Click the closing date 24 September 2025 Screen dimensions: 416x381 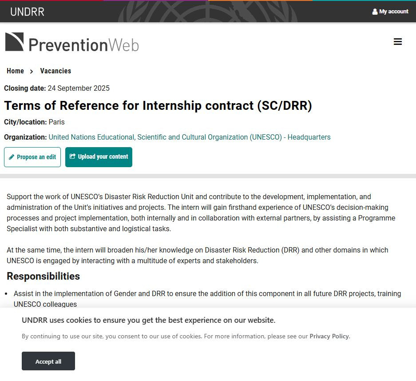(x=79, y=88)
